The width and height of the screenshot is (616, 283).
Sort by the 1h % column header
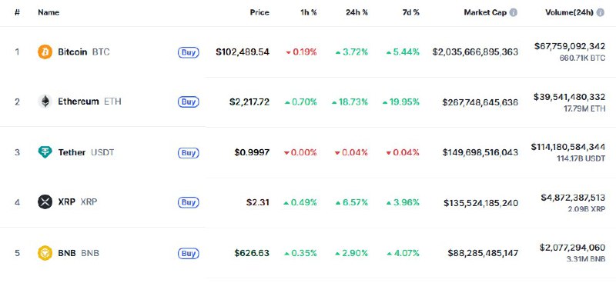(x=309, y=12)
